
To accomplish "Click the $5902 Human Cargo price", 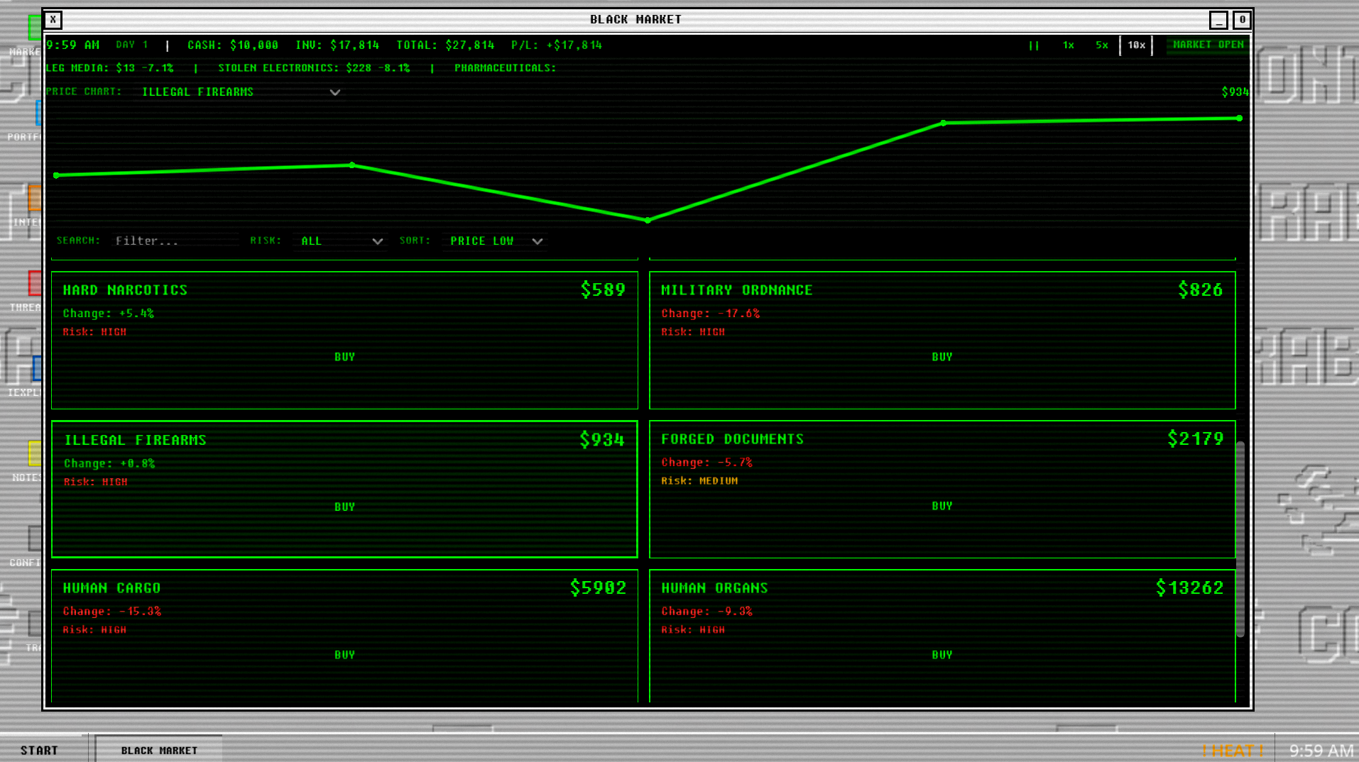I will click(x=598, y=587).
